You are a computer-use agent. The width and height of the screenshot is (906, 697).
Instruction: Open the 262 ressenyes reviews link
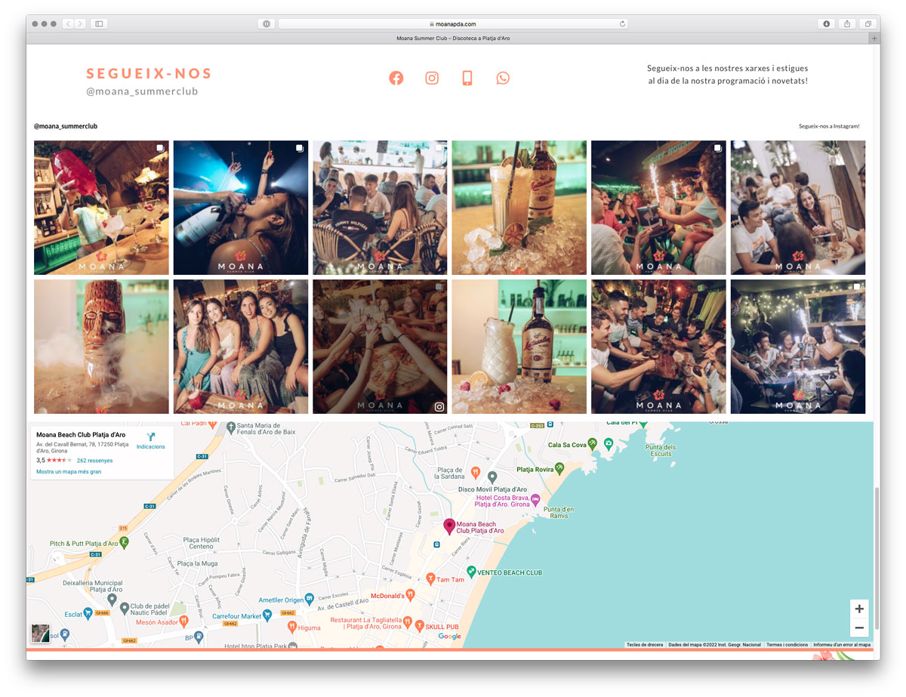click(x=94, y=460)
